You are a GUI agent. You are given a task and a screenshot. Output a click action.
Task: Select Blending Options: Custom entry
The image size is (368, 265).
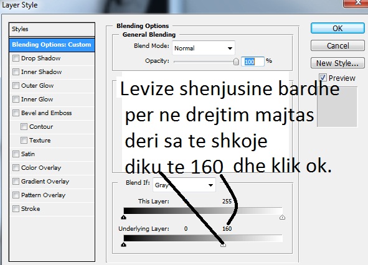52,45
